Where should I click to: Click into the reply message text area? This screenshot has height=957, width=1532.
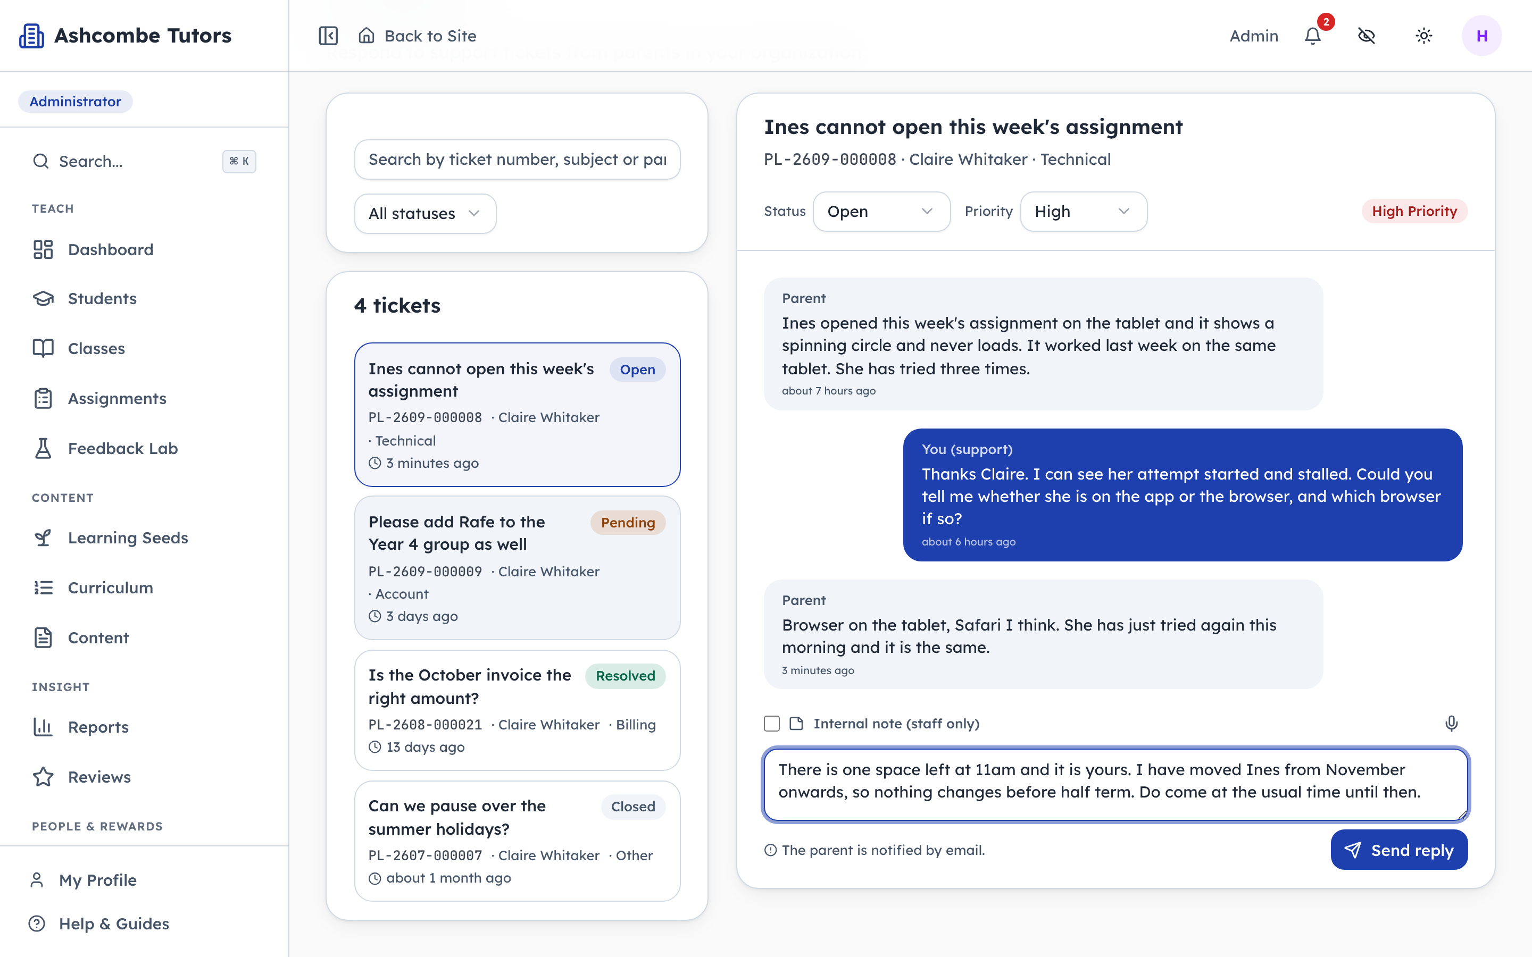(x=1115, y=784)
